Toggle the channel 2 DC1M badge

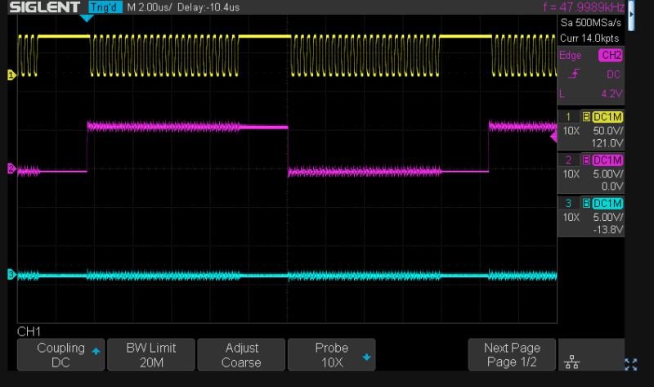click(607, 160)
